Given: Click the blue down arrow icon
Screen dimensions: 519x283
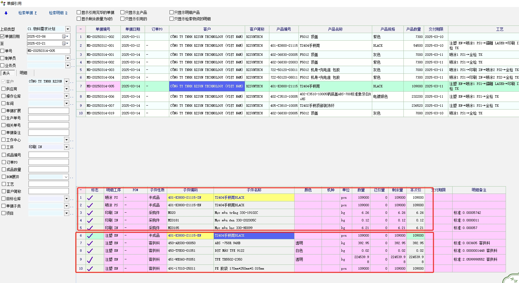Looking at the screenshot, I should pyautogui.click(x=6, y=13).
